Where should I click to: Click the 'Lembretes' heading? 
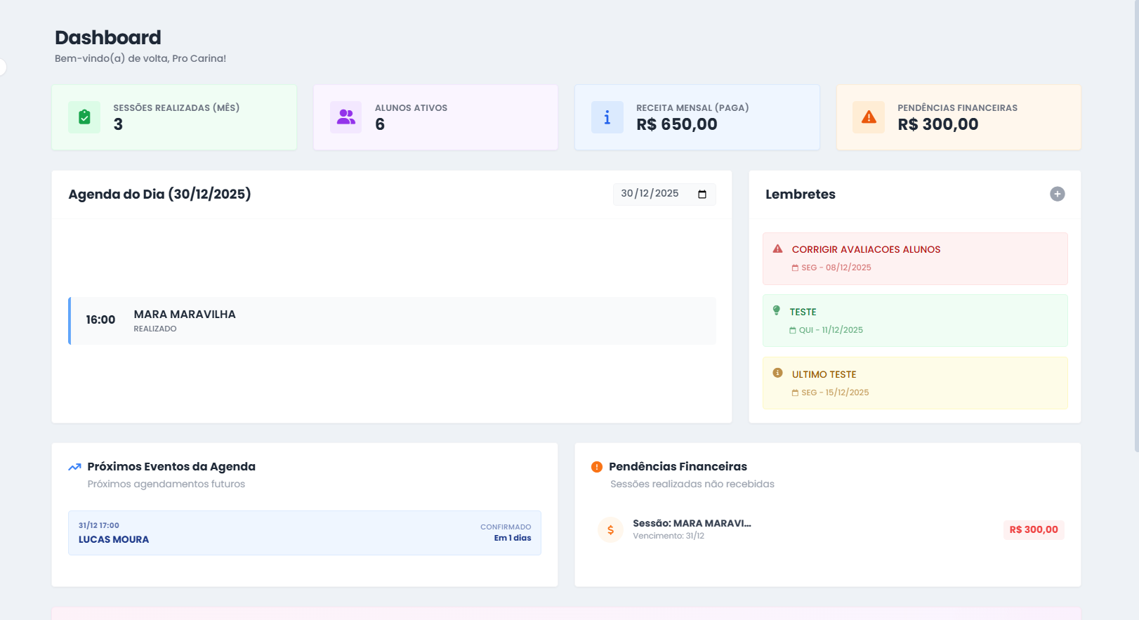(x=801, y=194)
